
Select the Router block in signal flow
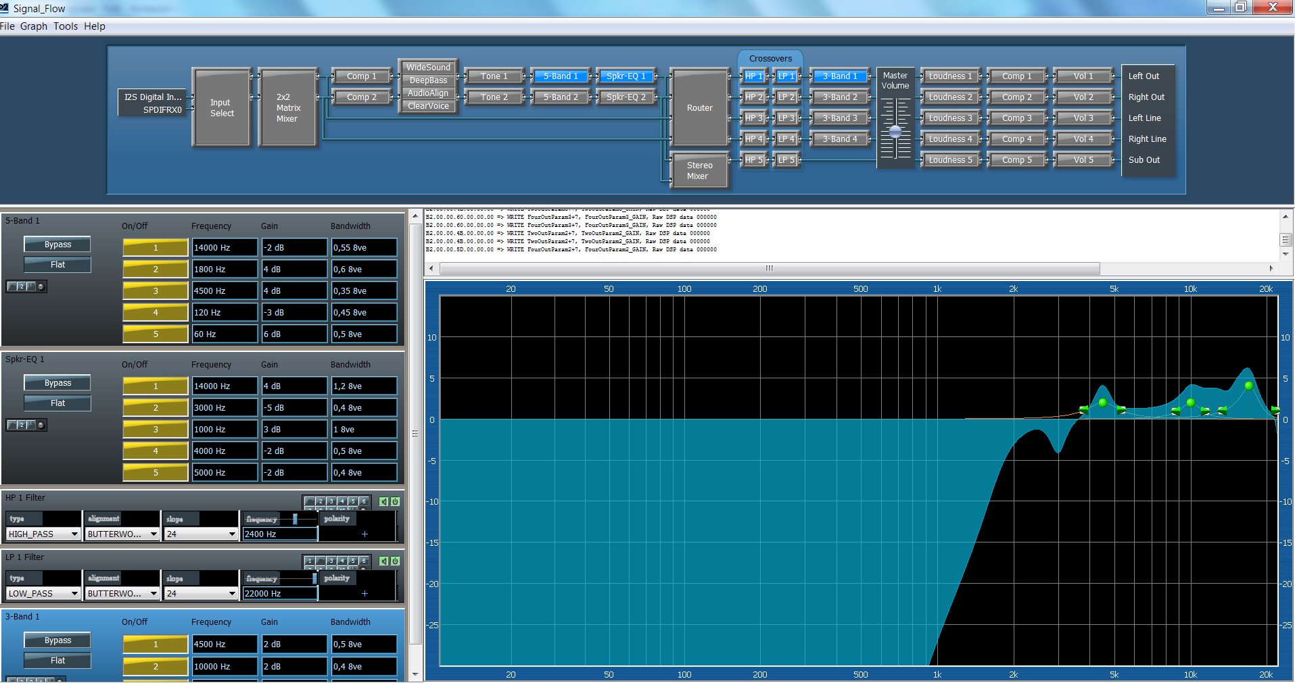click(x=699, y=107)
